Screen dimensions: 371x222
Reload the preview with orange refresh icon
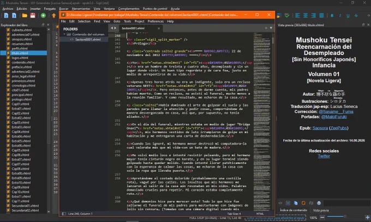303,203
